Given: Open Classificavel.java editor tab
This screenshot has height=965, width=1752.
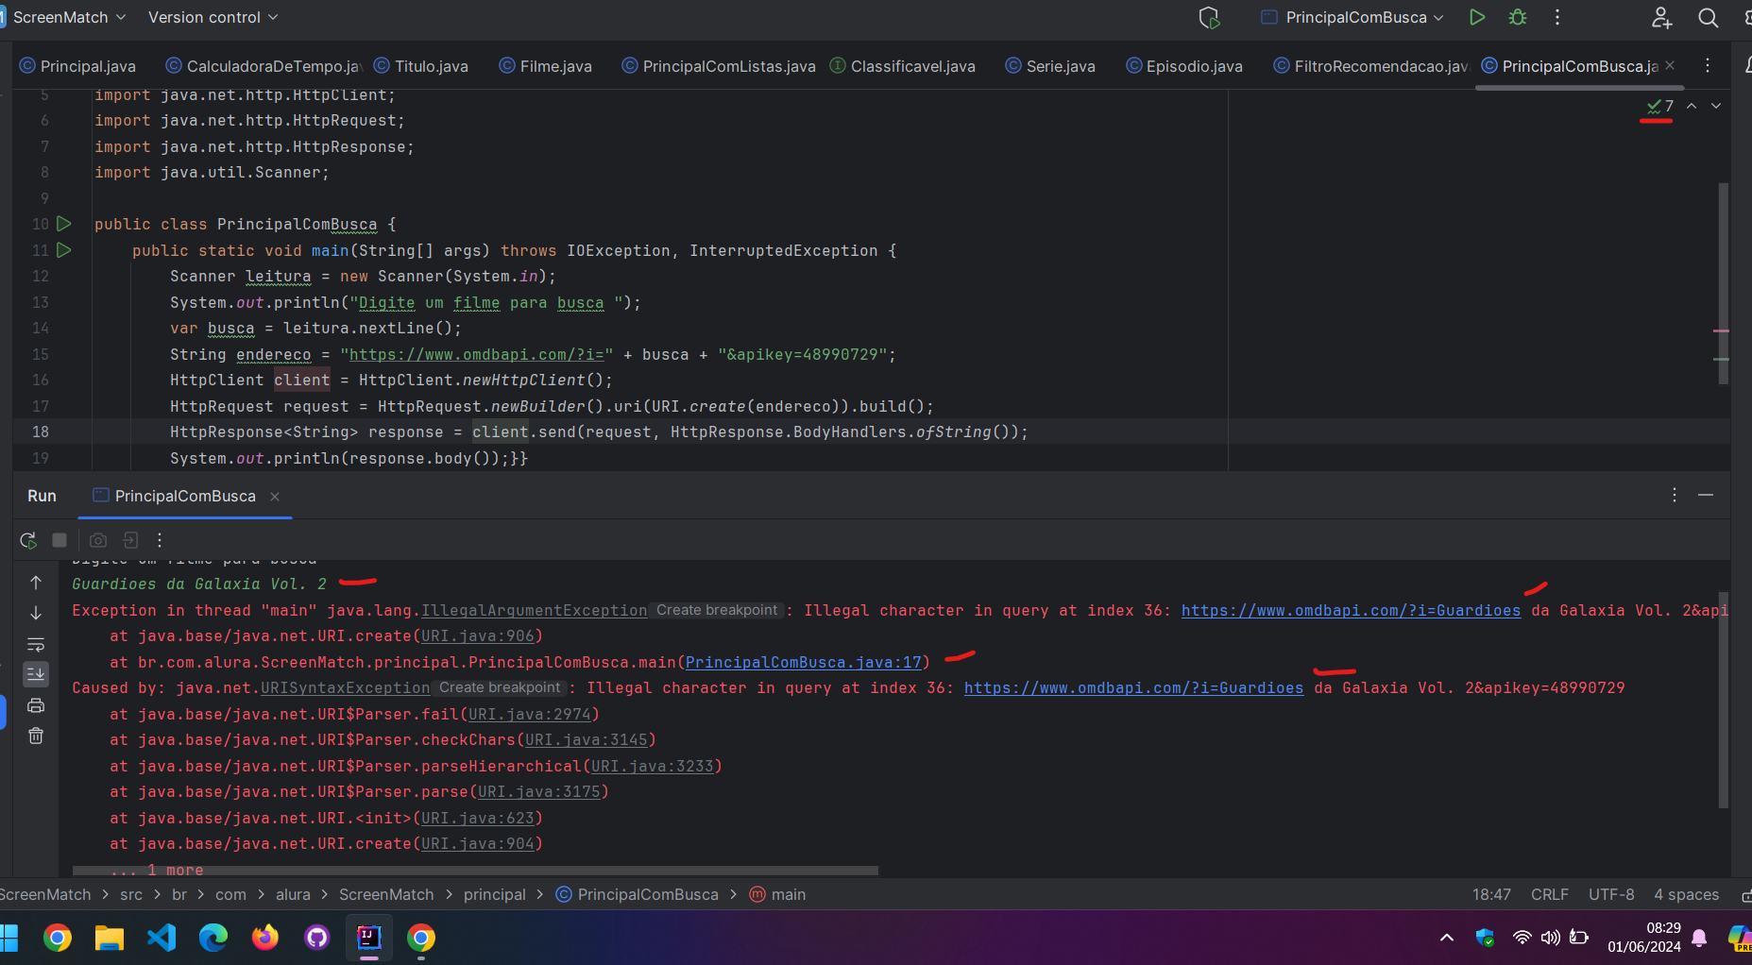Looking at the screenshot, I should 903,66.
